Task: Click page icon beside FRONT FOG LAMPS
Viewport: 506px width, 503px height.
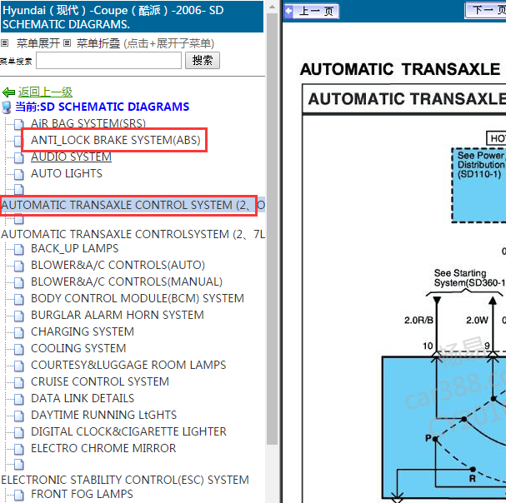Action: 18,495
